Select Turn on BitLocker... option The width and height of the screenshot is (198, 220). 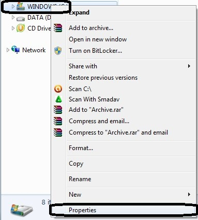124,51
